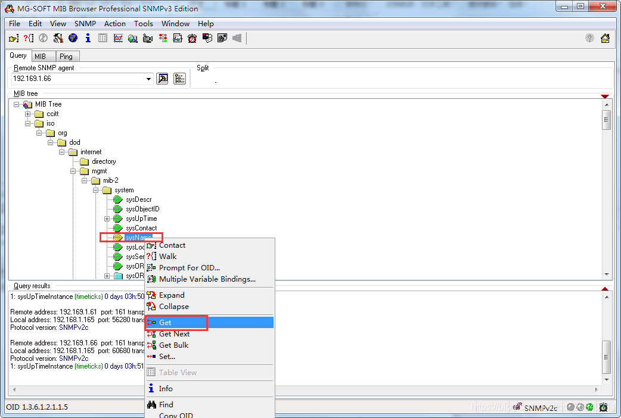Choose Prompt For OID... in context menu
Screen dimensions: 621x418
tap(210, 268)
